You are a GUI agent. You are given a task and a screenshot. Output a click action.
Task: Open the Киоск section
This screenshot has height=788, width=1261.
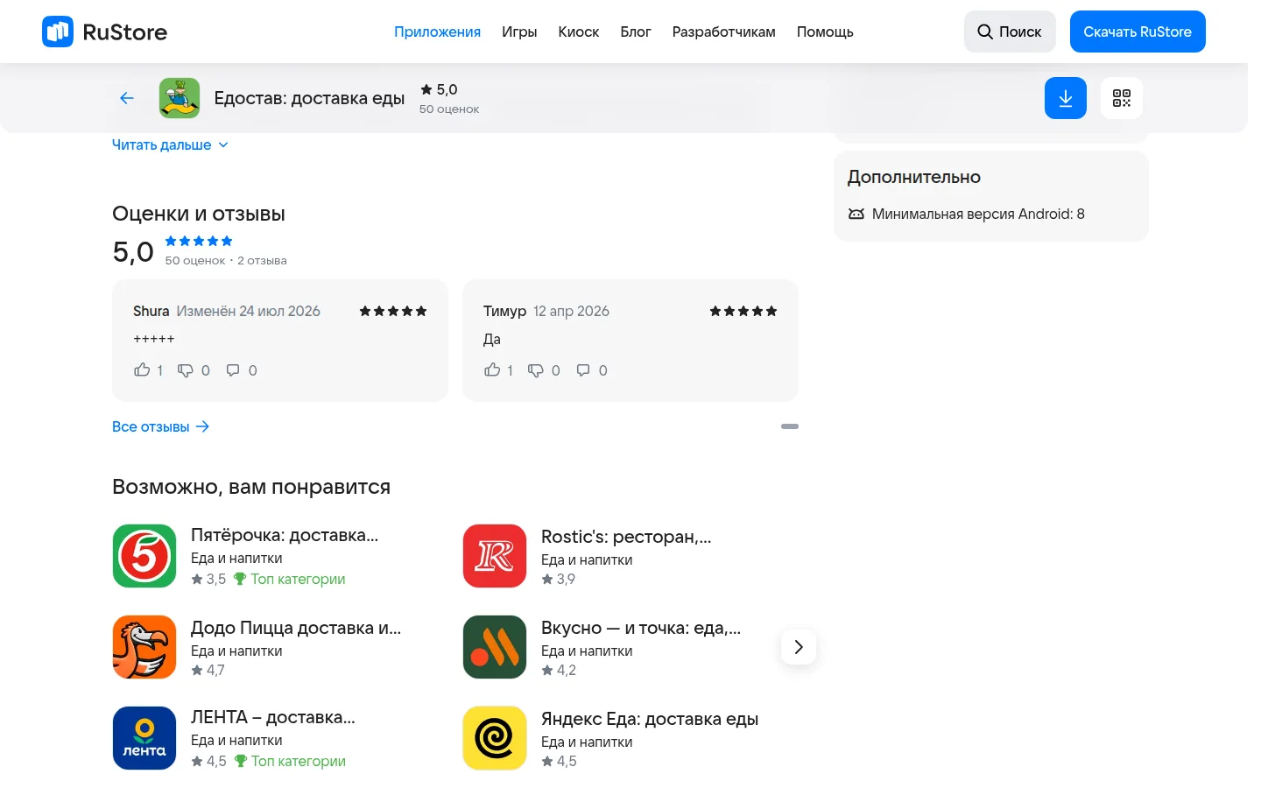579,32
